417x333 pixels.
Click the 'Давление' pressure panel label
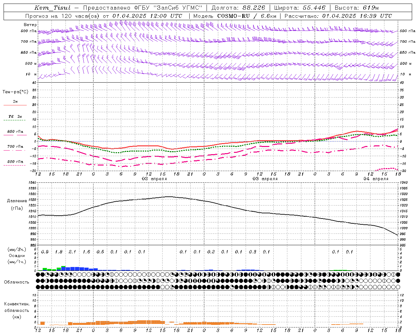click(x=17, y=201)
